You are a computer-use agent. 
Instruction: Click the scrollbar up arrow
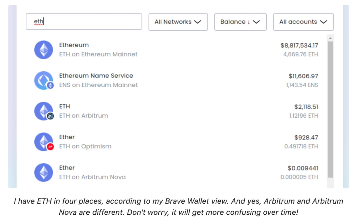click(330, 38)
